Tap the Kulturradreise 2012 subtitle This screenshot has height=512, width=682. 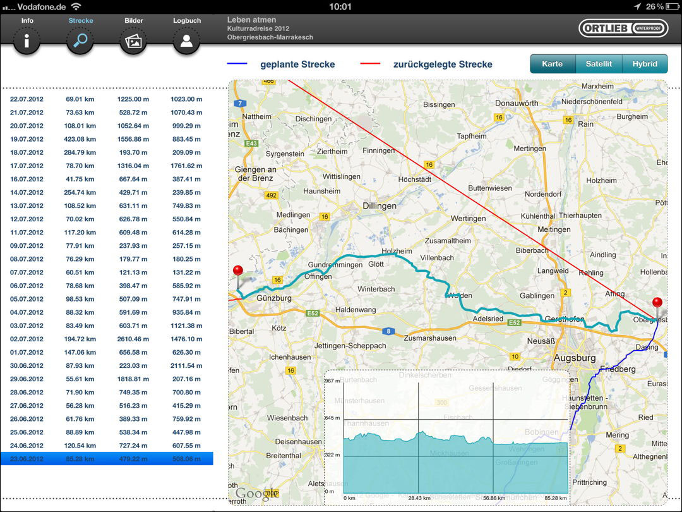pyautogui.click(x=258, y=28)
